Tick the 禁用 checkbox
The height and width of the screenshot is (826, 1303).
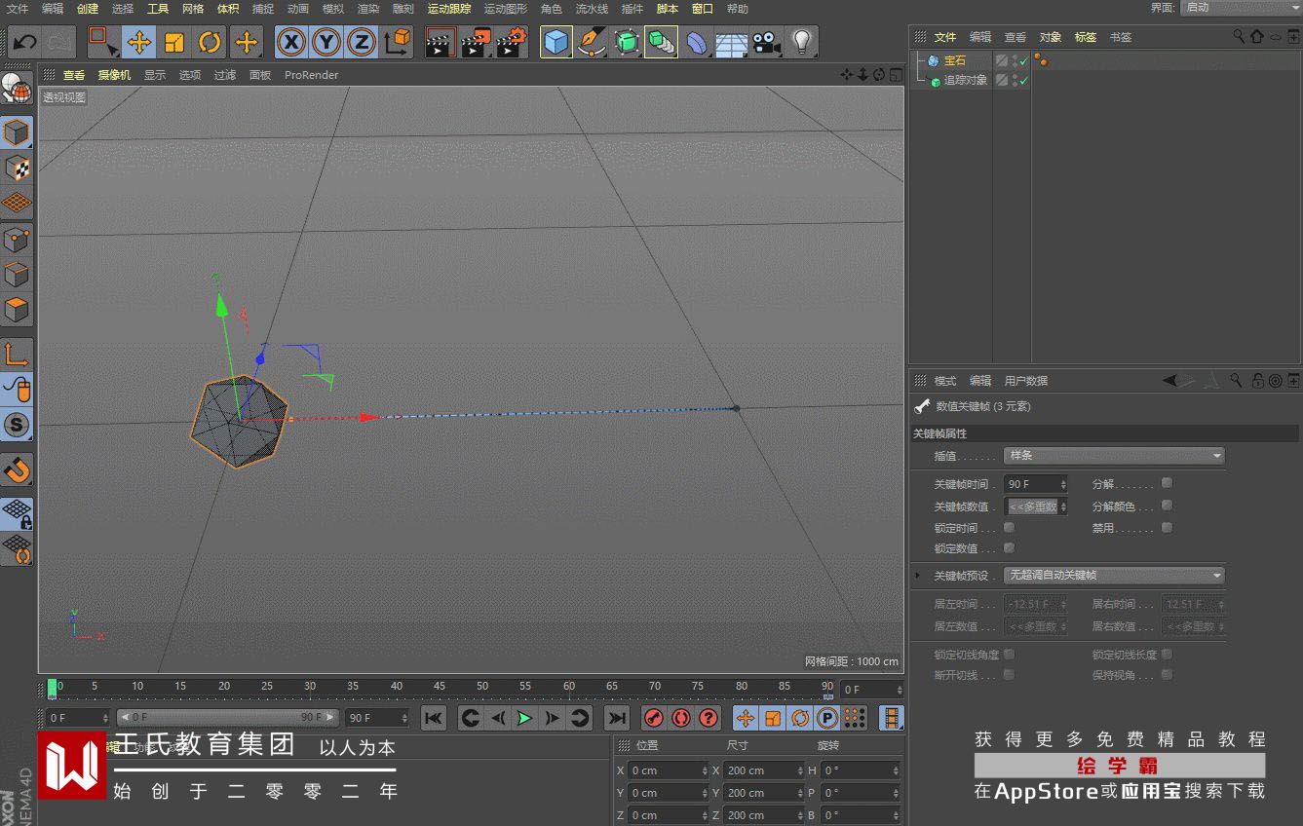point(1167,528)
